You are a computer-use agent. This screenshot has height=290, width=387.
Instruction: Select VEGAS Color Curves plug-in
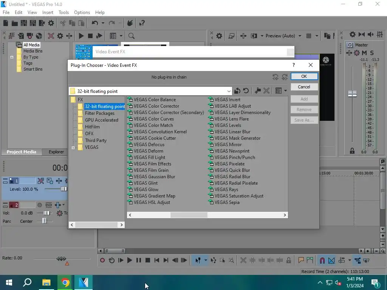[150, 119]
